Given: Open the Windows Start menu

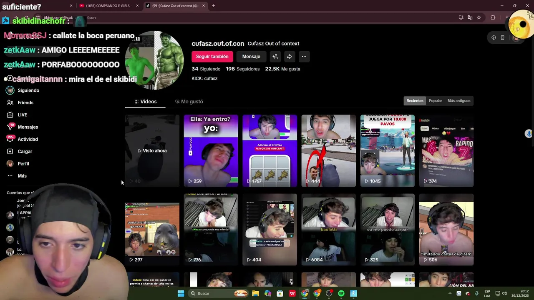Looking at the screenshot, I should pyautogui.click(x=181, y=293).
